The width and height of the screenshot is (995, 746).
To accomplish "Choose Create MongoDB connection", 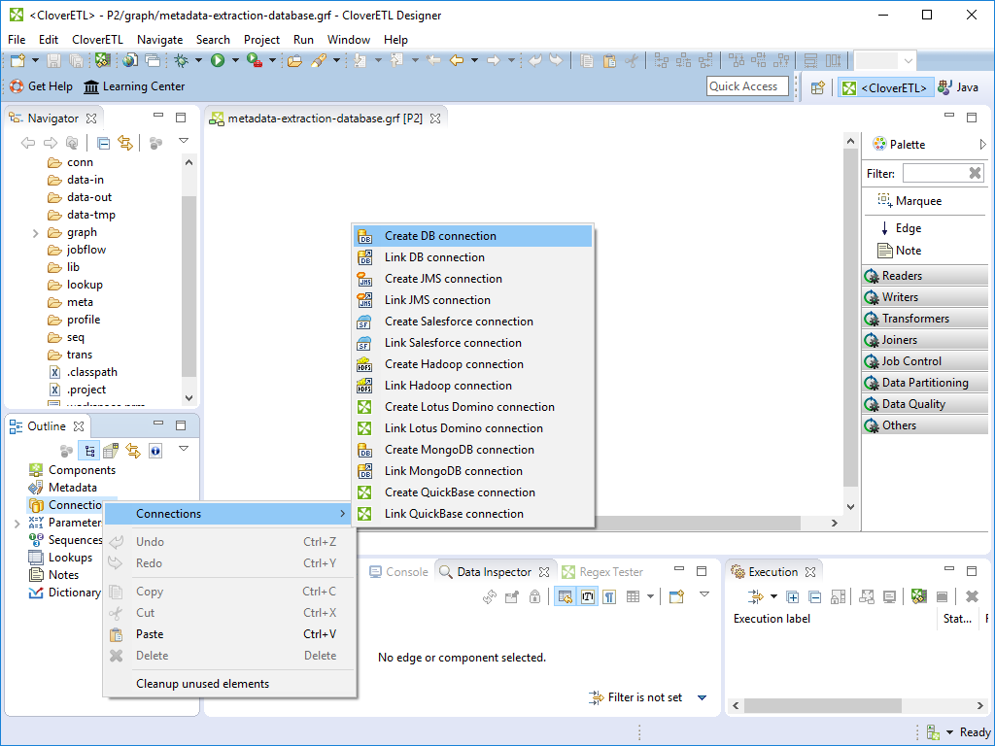I will (x=473, y=450).
